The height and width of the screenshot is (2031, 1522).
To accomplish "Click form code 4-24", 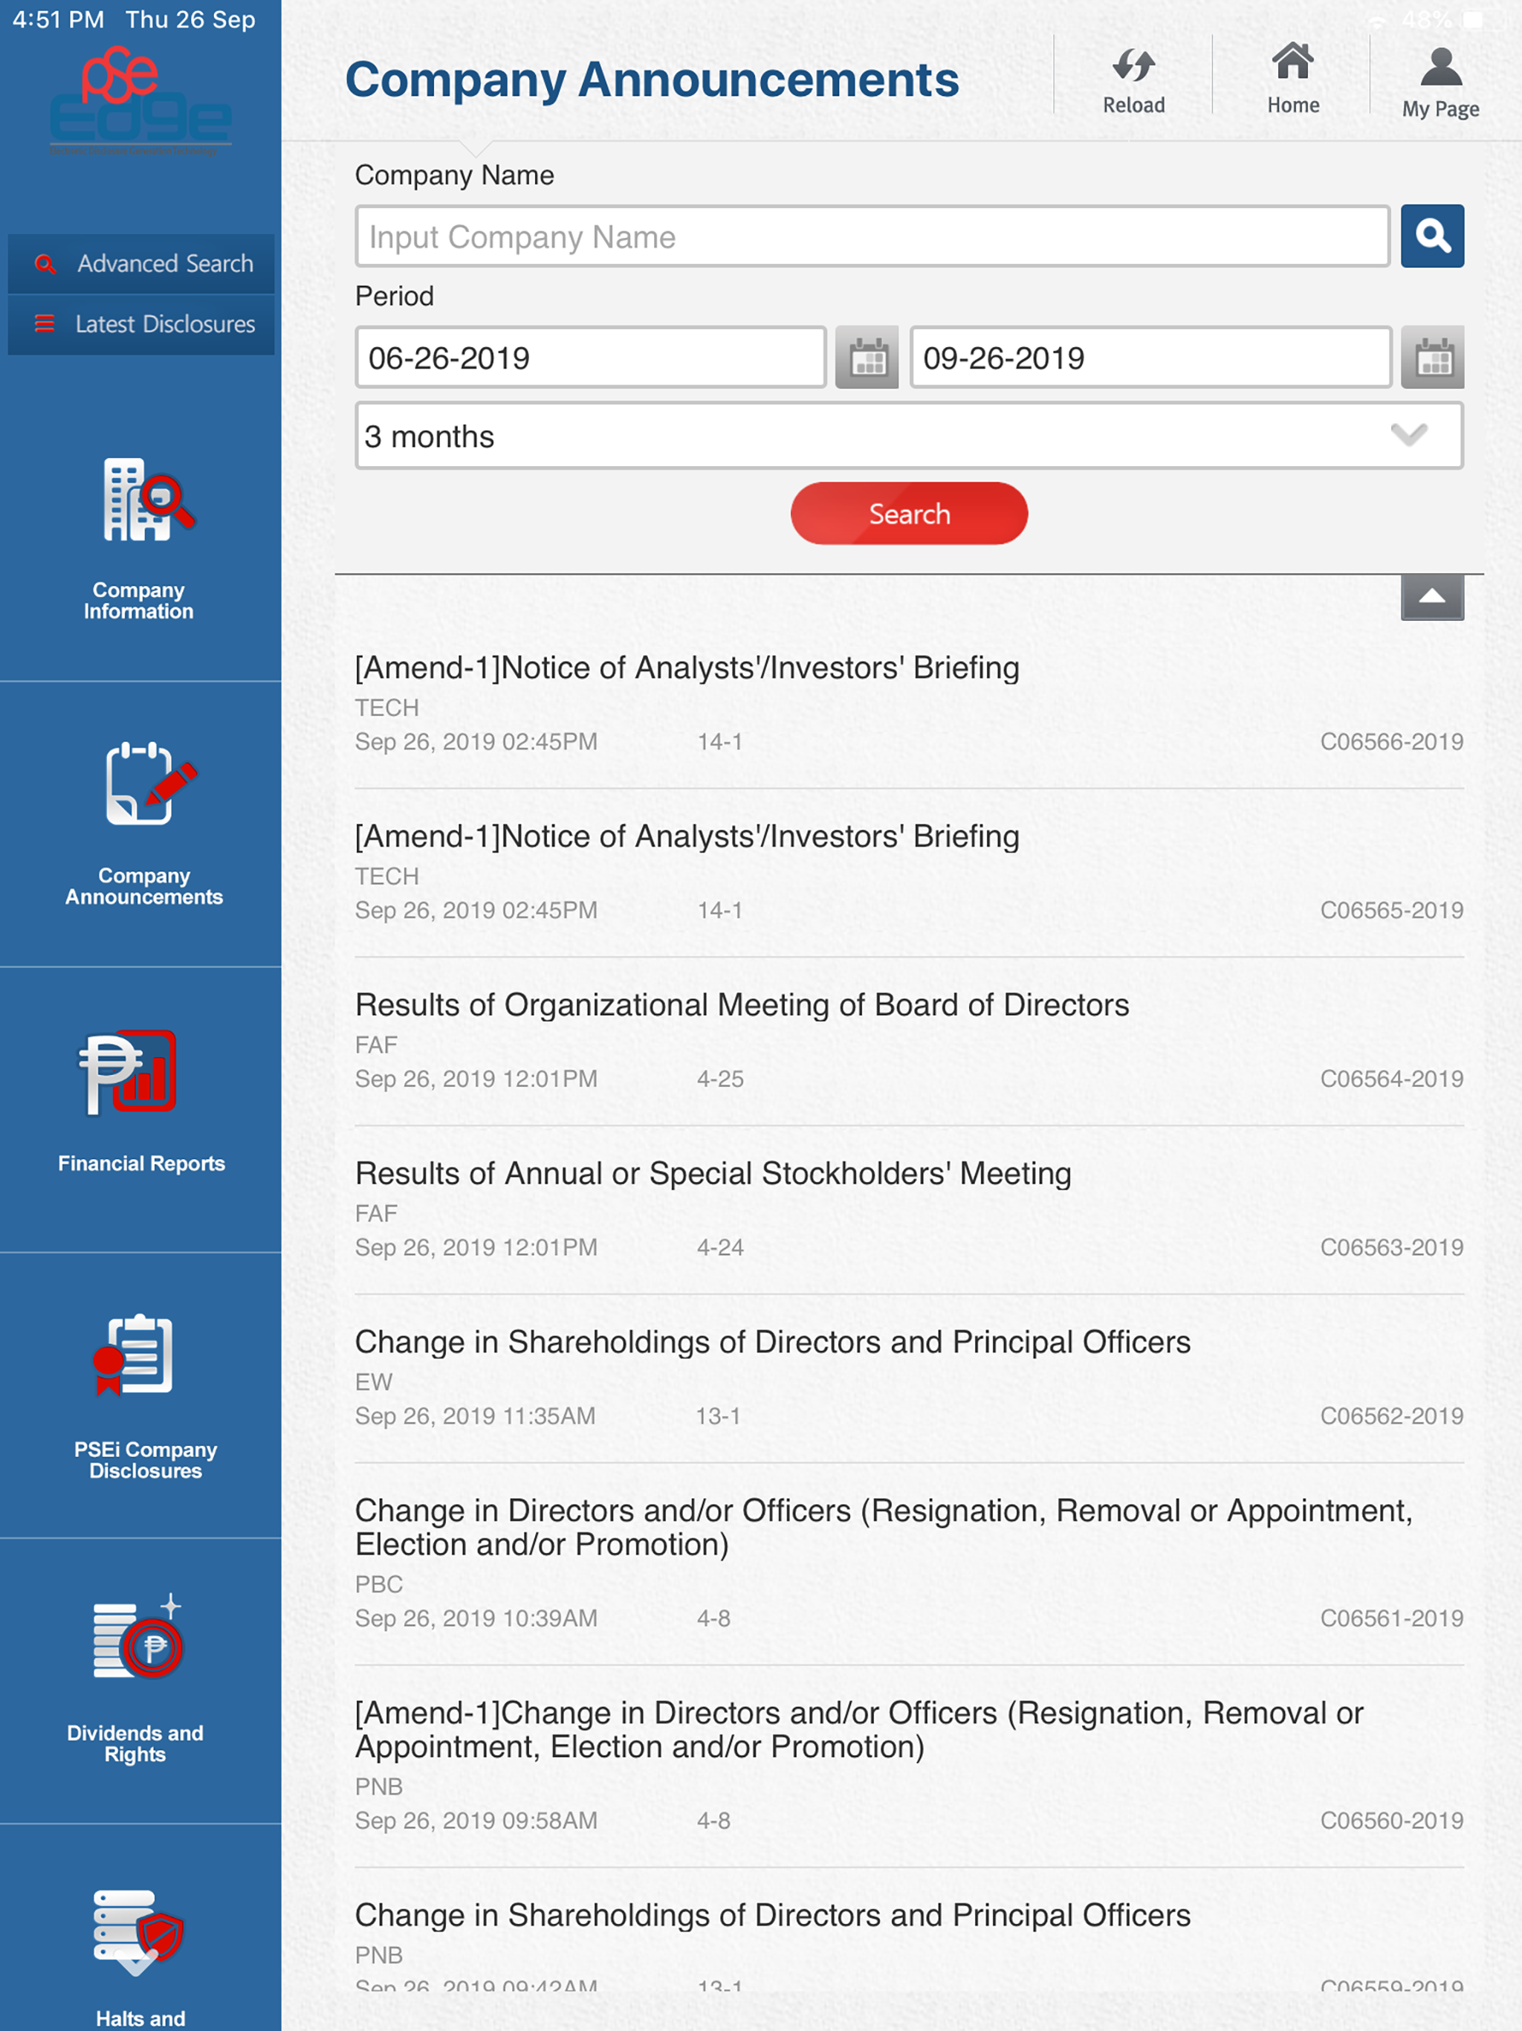I will click(x=719, y=1247).
